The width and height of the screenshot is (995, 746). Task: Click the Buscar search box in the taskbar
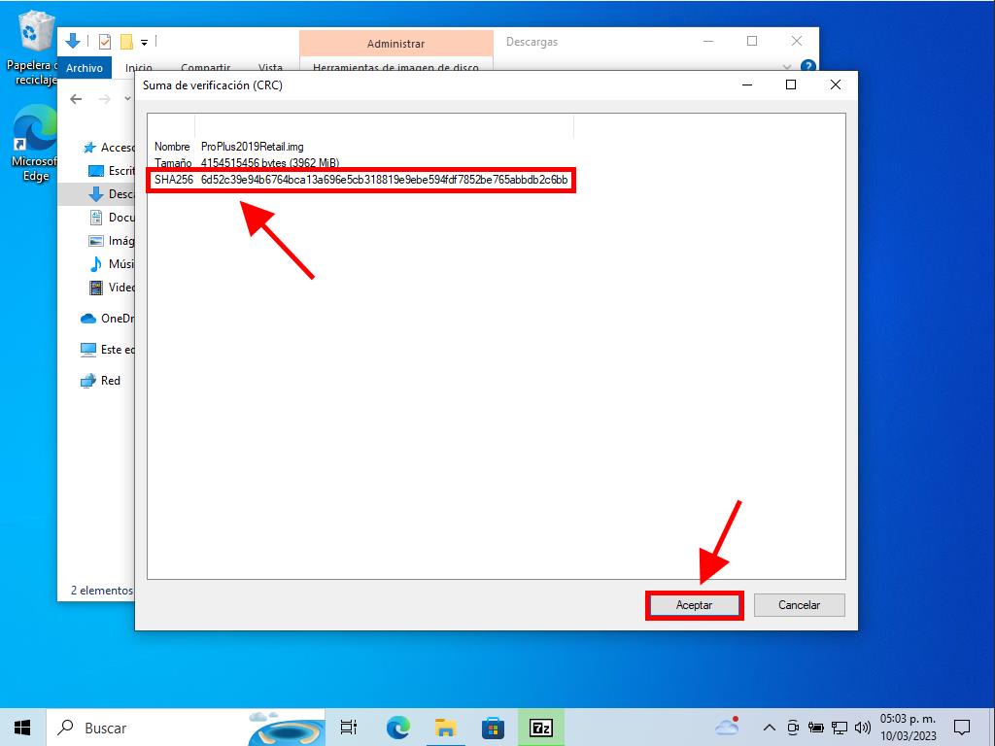tap(146, 728)
